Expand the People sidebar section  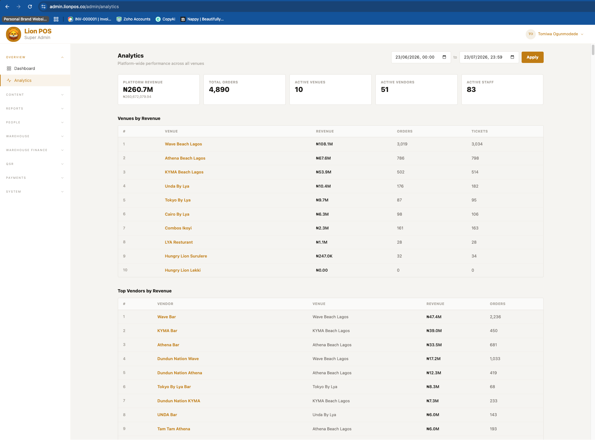(35, 122)
